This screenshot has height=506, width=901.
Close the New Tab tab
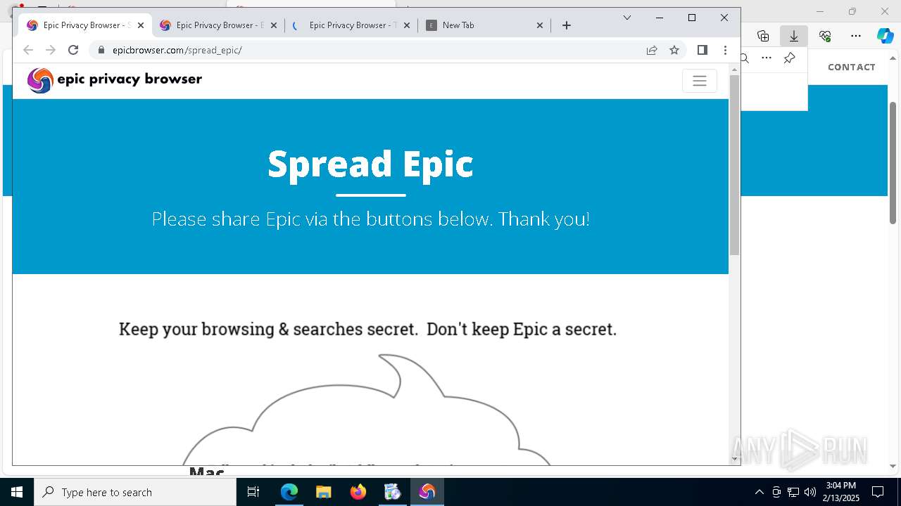coord(540,25)
